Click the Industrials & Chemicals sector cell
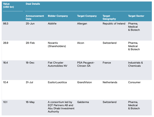 (x=135, y=64)
